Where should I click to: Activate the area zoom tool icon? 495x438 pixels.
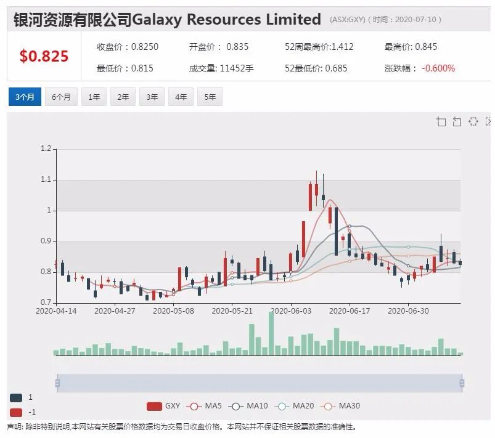[x=441, y=121]
